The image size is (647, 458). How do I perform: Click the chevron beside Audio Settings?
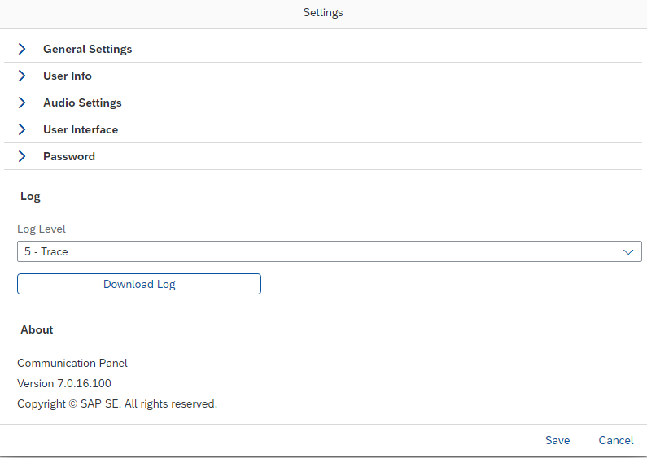coord(22,103)
